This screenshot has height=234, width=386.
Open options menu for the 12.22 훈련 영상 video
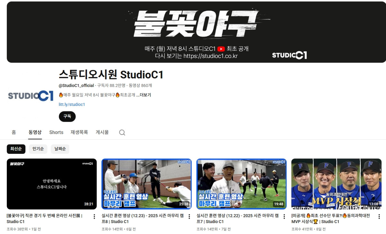pyautogui.click(x=284, y=217)
